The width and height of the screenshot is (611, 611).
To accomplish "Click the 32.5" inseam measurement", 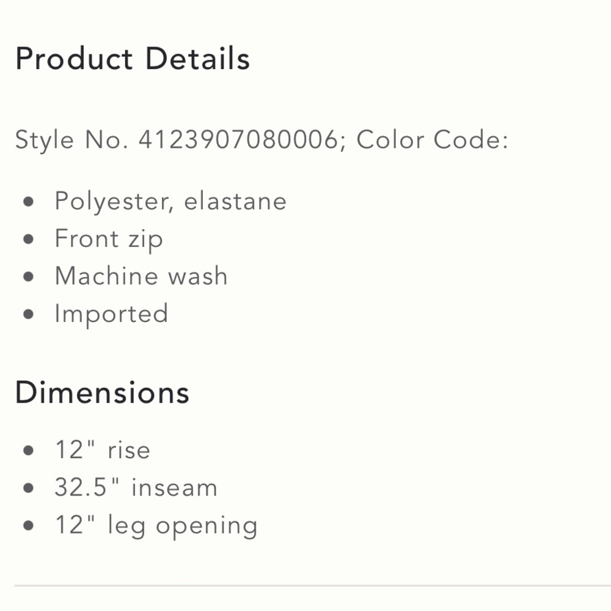I will tap(136, 488).
